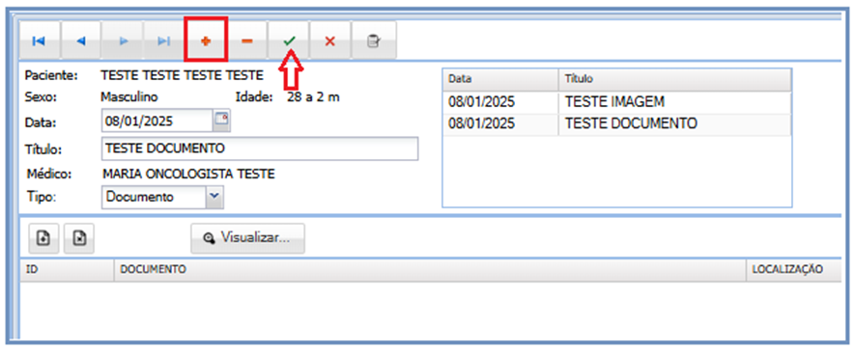Click the DOCUMENTO column header
This screenshot has width=855, height=350.
point(430,270)
